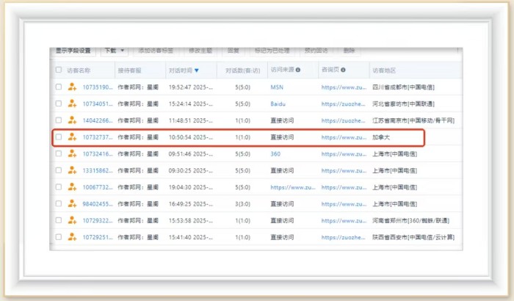Image resolution: width=514 pixels, height=301 pixels.
Task: Open visitor 10735190 name link
Action: [96, 87]
